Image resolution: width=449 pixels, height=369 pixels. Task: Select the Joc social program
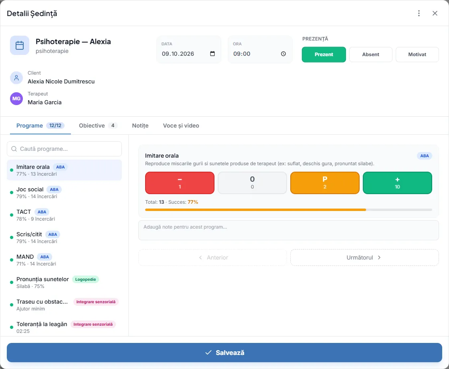[x=64, y=193]
